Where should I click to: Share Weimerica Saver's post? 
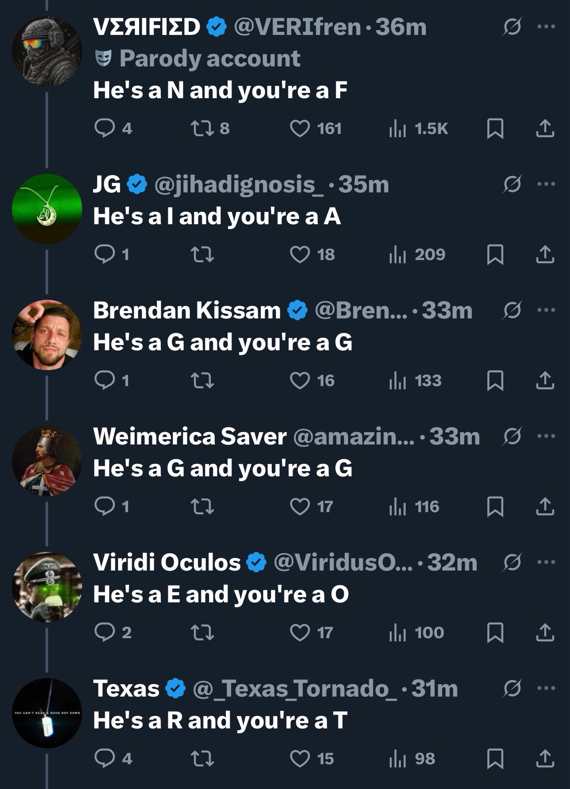point(545,507)
